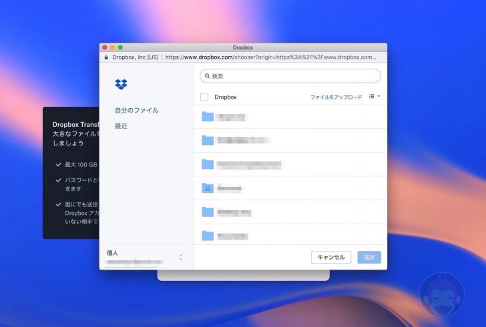Image resolution: width=486 pixels, height=327 pixels.
Task: Click the Dropbox, Inc [US] certificate label
Action: point(135,57)
